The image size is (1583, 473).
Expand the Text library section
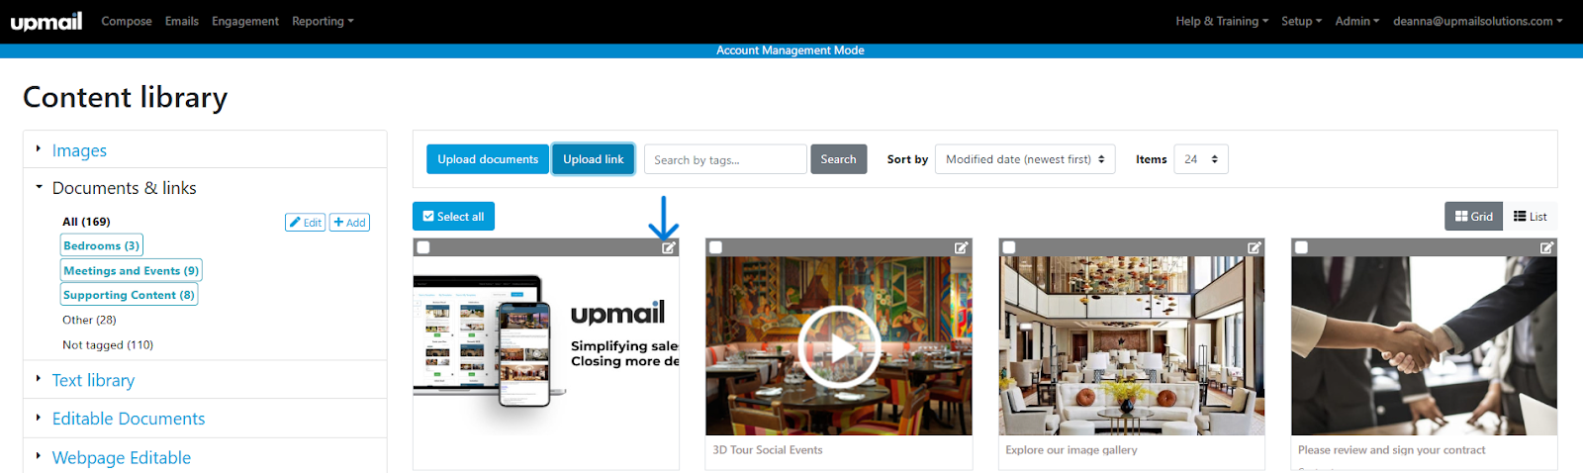[93, 380]
